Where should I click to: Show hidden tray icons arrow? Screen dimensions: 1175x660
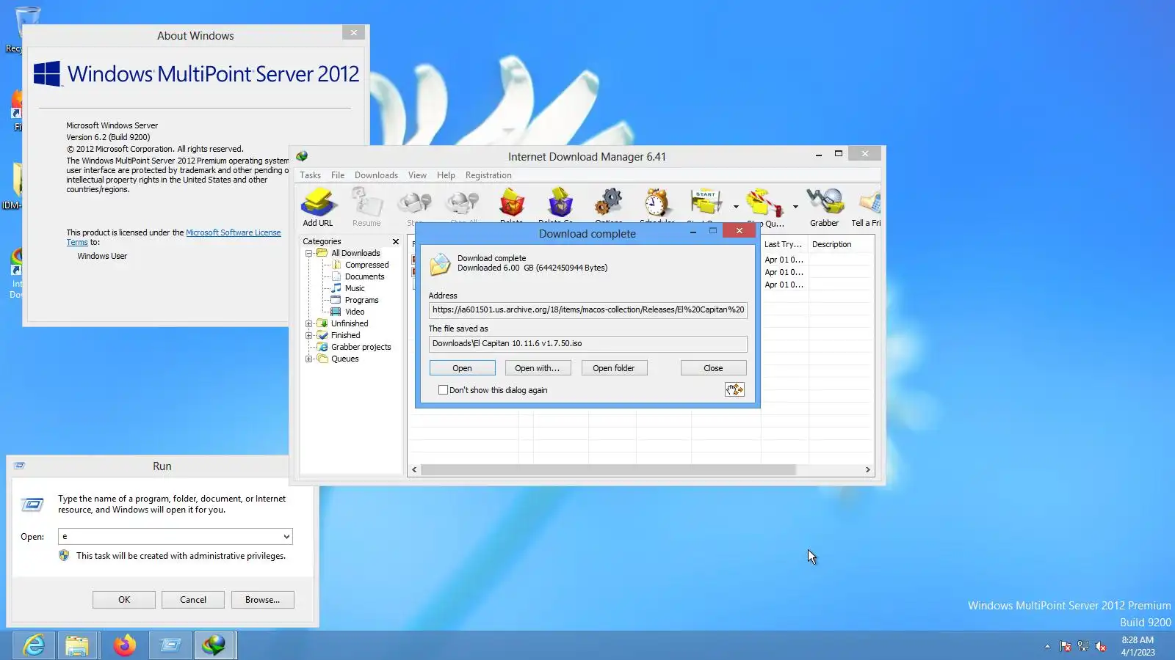pyautogui.click(x=1047, y=646)
